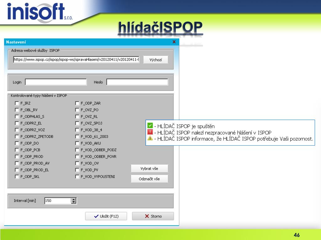
Task: Check the F_ODP_SKL checkbox
Action: (17, 177)
